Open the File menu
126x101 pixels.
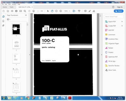[3, 4]
